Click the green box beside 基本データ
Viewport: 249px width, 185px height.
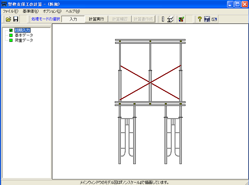pyautogui.click(x=11, y=35)
